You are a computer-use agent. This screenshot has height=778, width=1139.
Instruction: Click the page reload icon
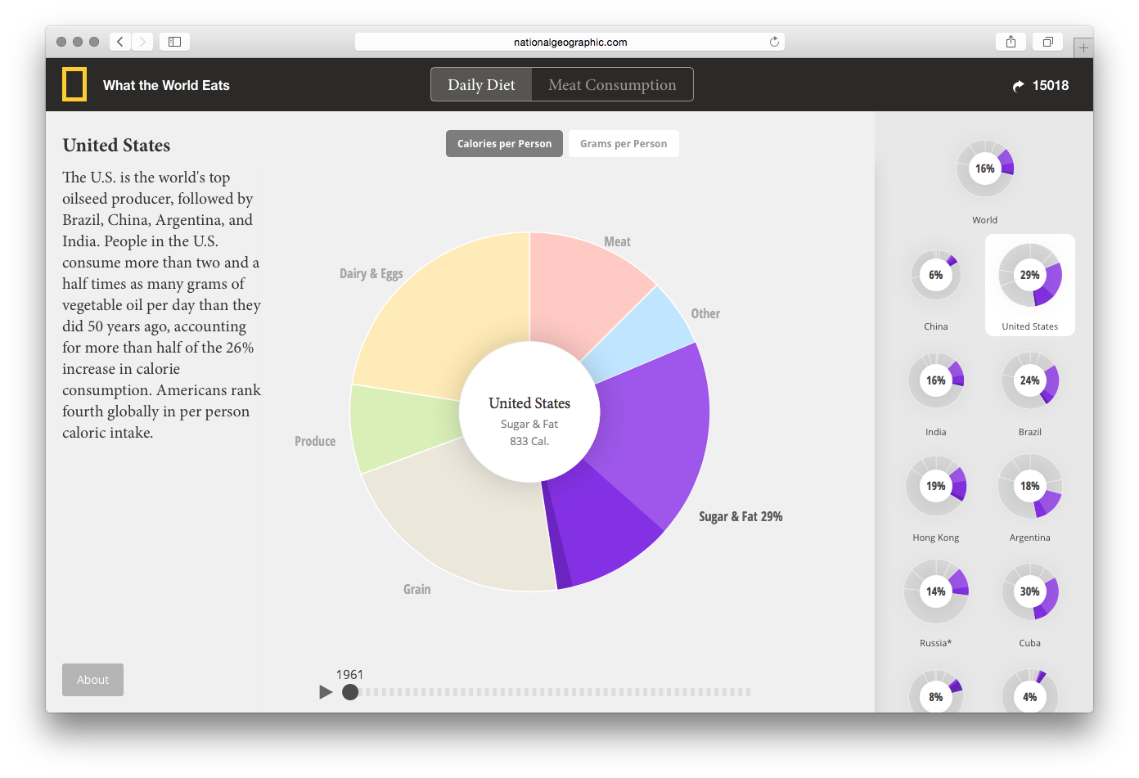coord(774,42)
